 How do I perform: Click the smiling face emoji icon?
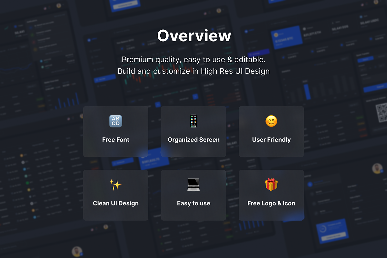point(271,121)
